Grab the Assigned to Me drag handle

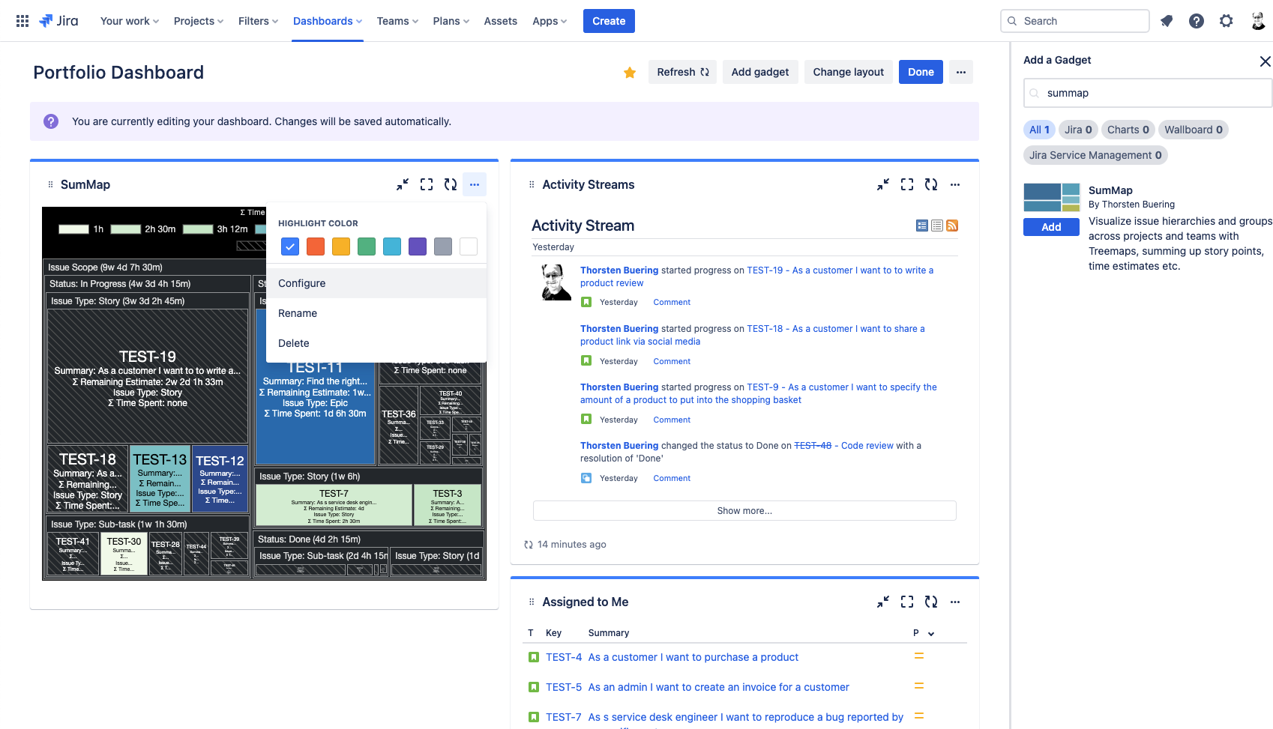(532, 602)
